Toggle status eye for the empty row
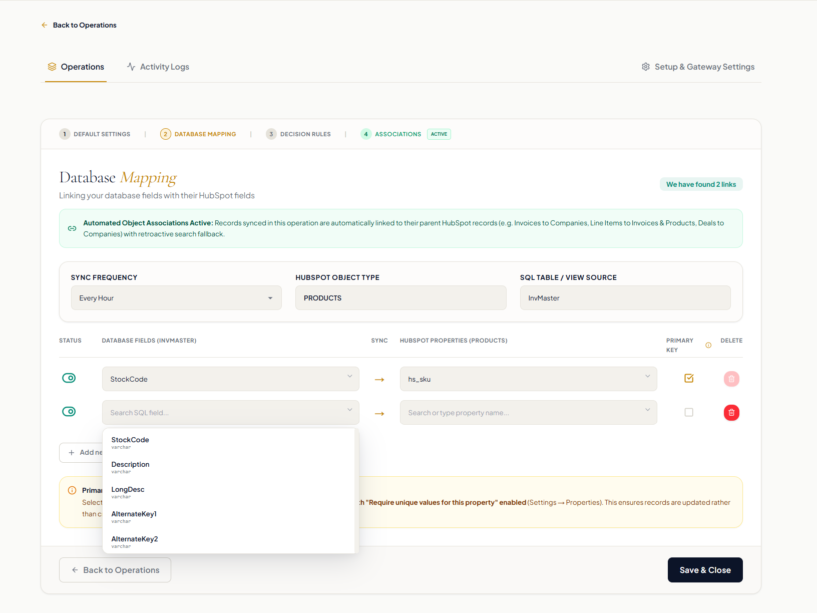This screenshot has width=817, height=613. pyautogui.click(x=69, y=412)
